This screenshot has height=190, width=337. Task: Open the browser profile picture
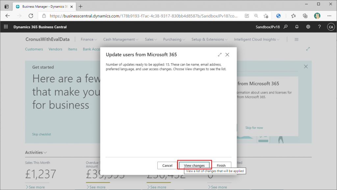tap(317, 16)
